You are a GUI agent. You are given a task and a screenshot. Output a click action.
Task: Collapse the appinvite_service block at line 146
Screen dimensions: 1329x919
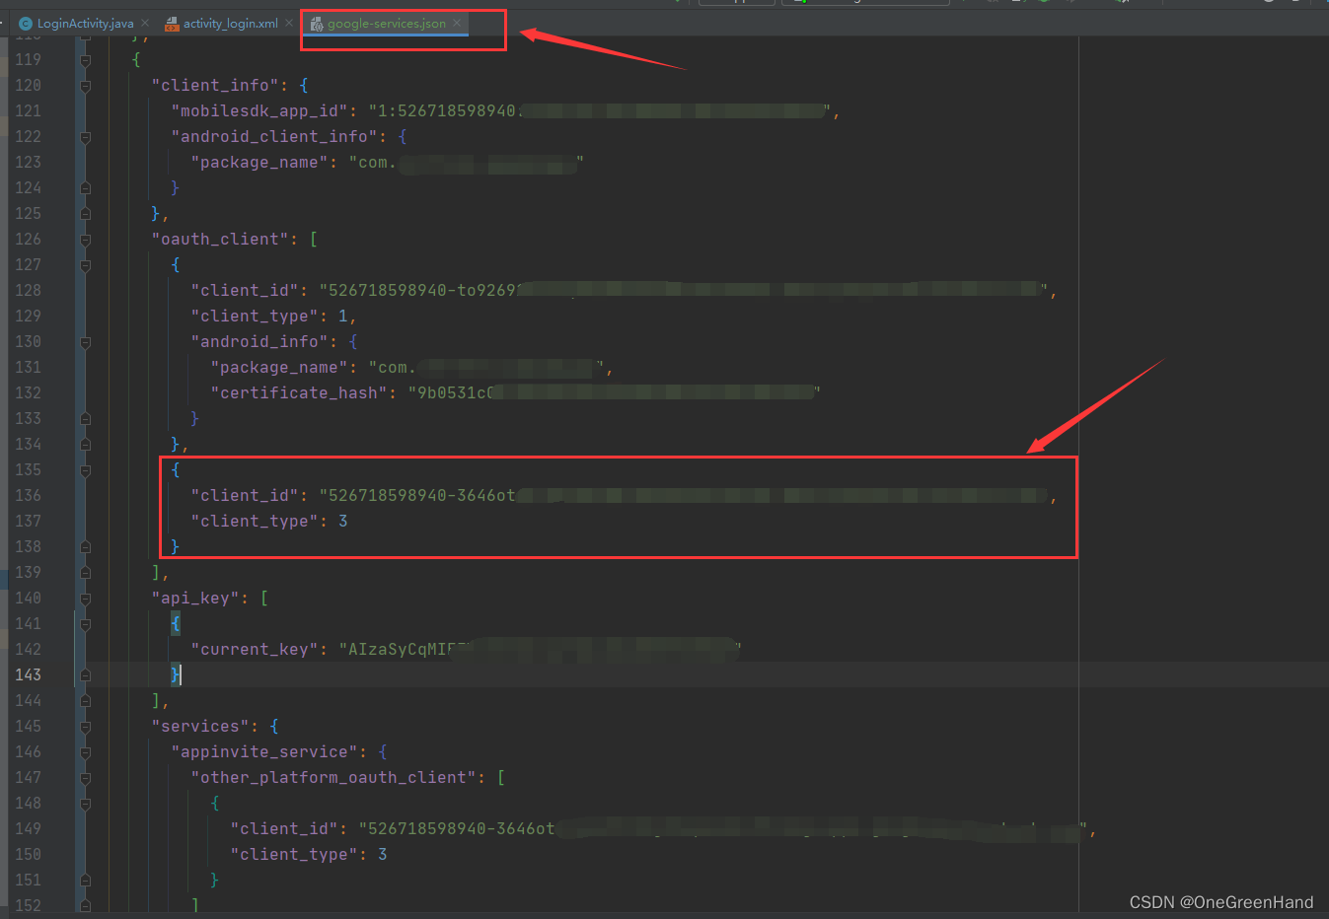click(85, 751)
